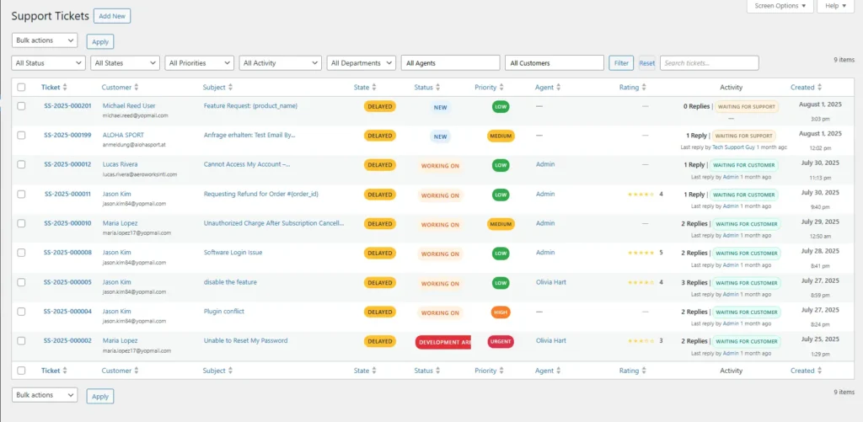Click WAITING FOR SUPPORT badge on SS-2025-000201
The image size is (863, 422).
(747, 107)
